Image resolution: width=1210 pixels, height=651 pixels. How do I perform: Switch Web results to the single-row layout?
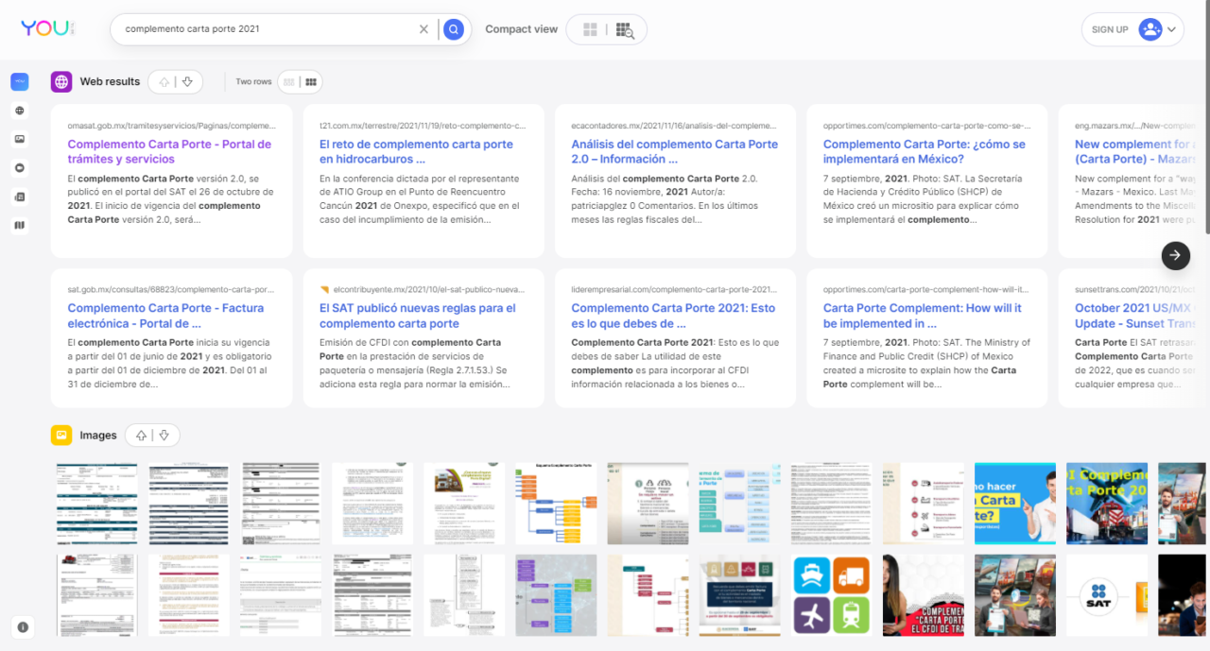coord(289,82)
